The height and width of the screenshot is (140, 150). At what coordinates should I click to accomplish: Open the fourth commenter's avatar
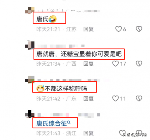(x=30, y=114)
